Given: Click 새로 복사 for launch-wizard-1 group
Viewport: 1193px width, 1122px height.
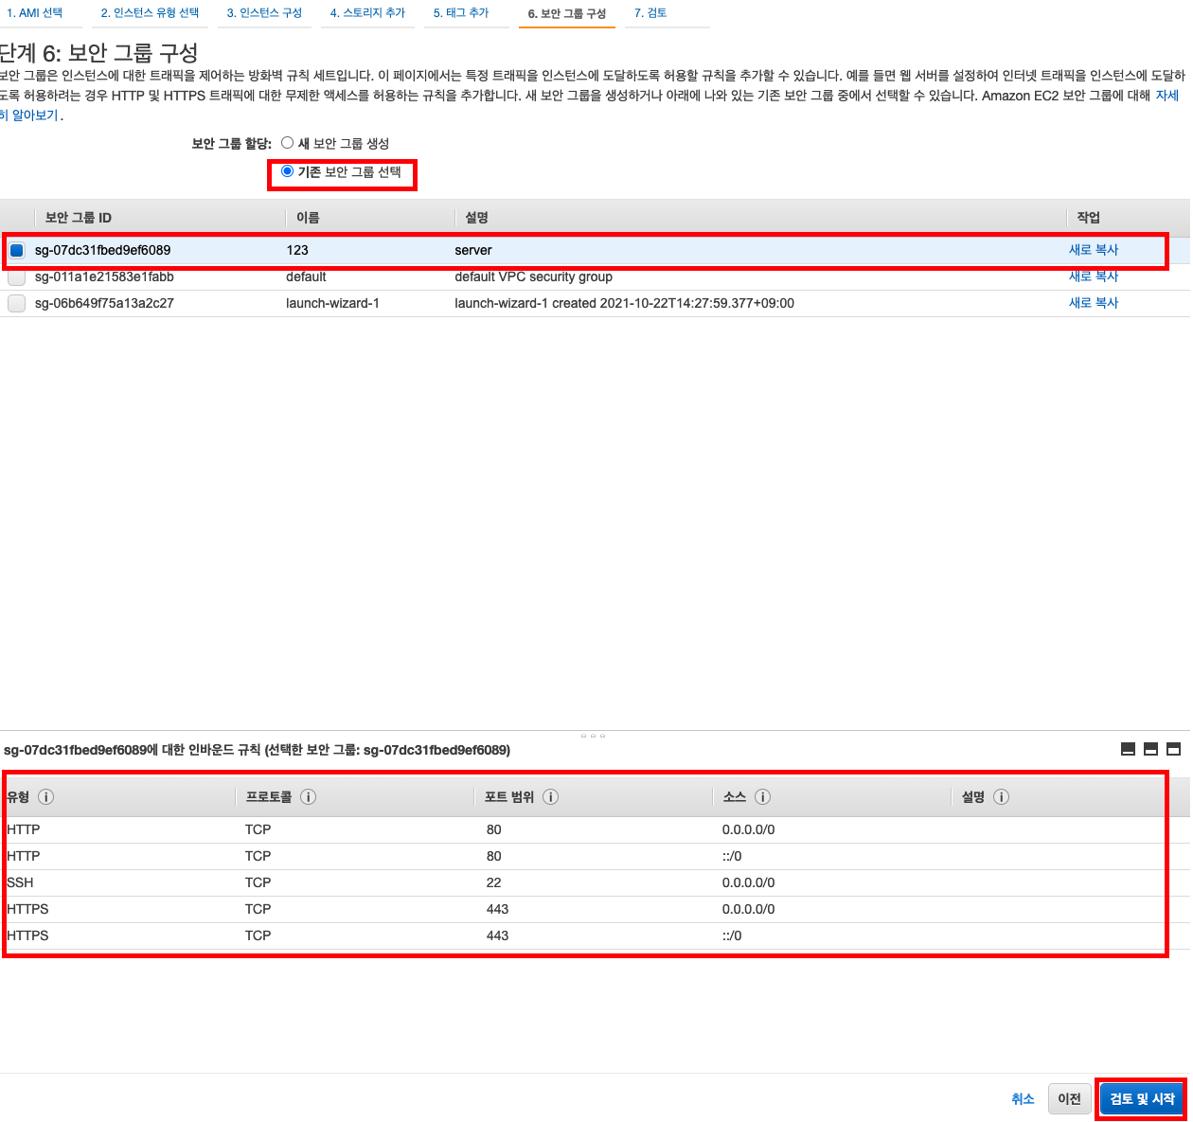Looking at the screenshot, I should [x=1094, y=303].
